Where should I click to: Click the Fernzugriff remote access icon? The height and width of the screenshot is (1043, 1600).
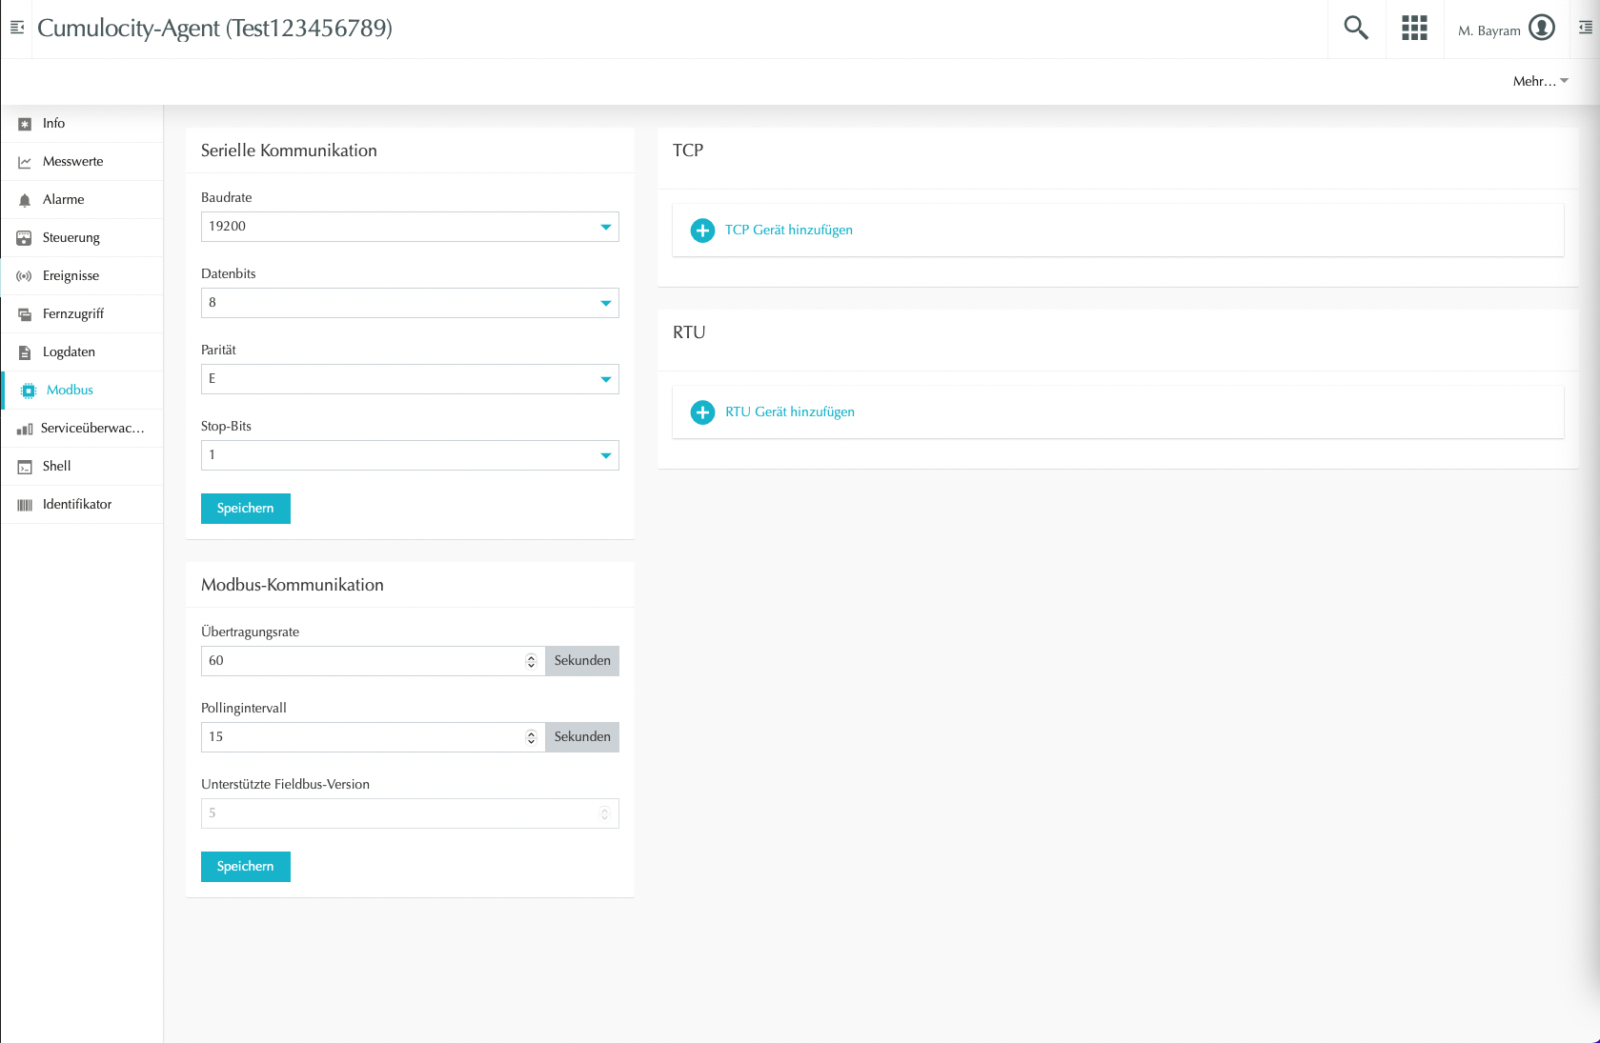tap(25, 314)
